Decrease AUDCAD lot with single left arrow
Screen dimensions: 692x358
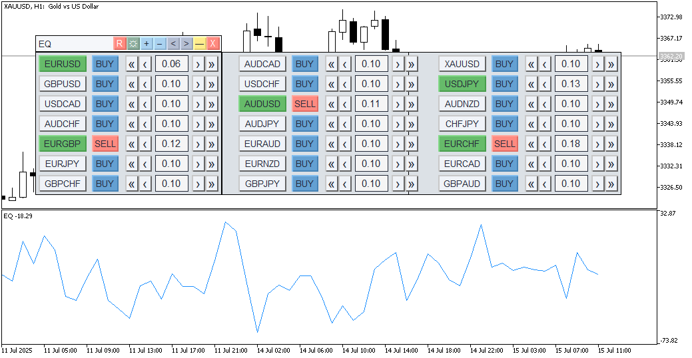tap(345, 64)
